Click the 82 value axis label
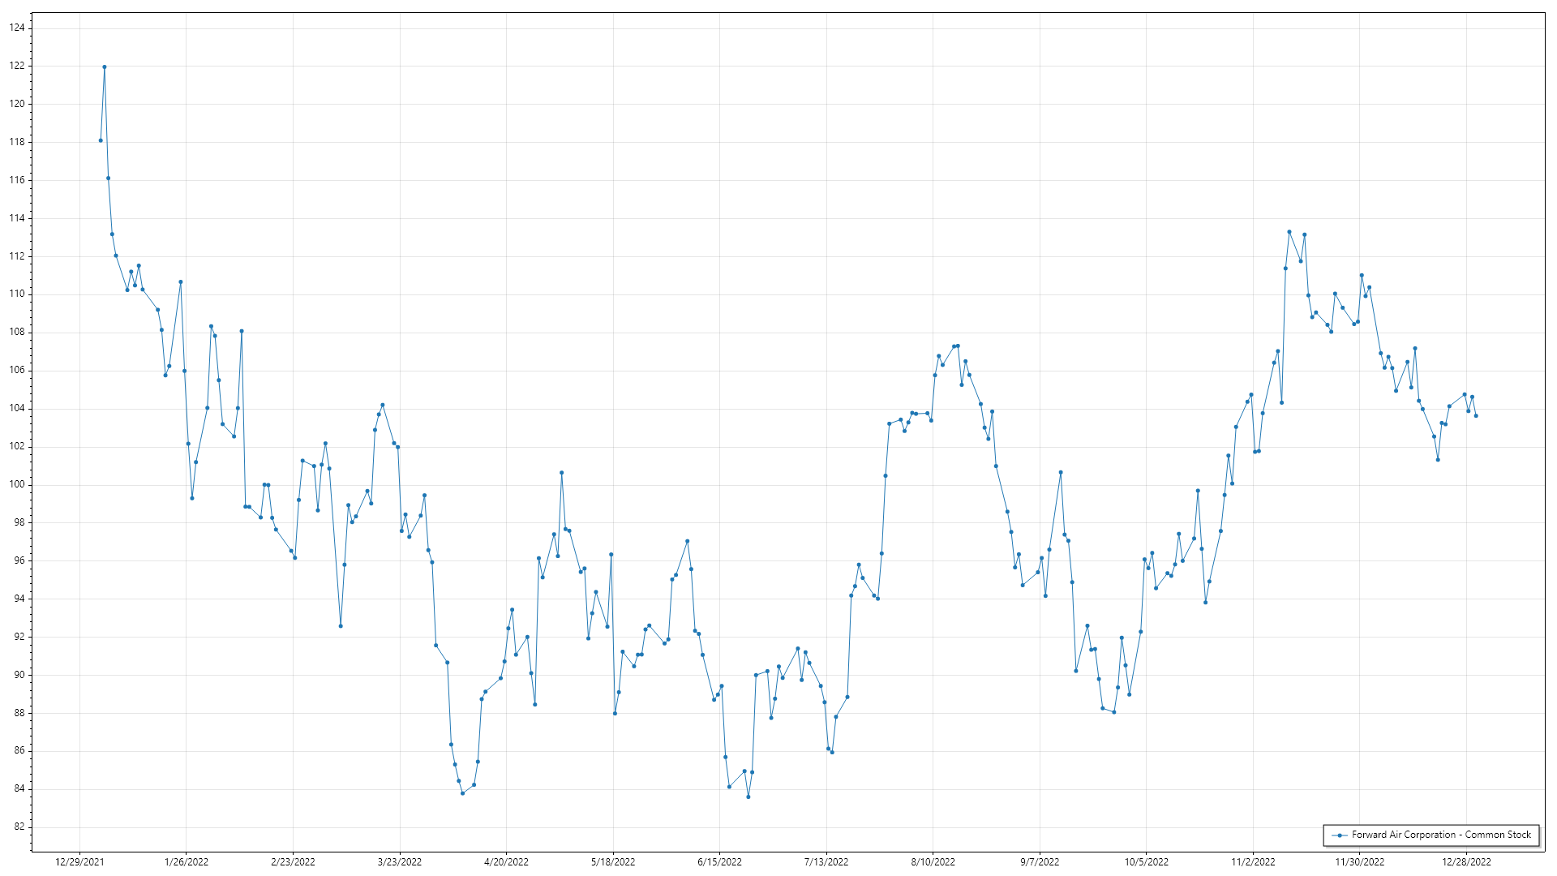The image size is (1557, 876). point(19,827)
